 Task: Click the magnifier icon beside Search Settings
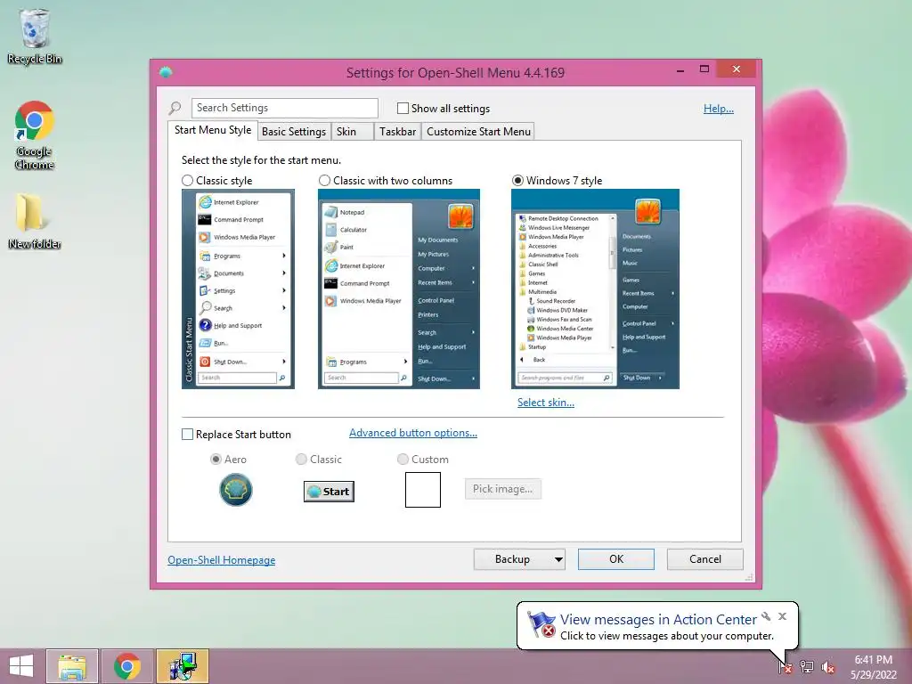coord(175,108)
